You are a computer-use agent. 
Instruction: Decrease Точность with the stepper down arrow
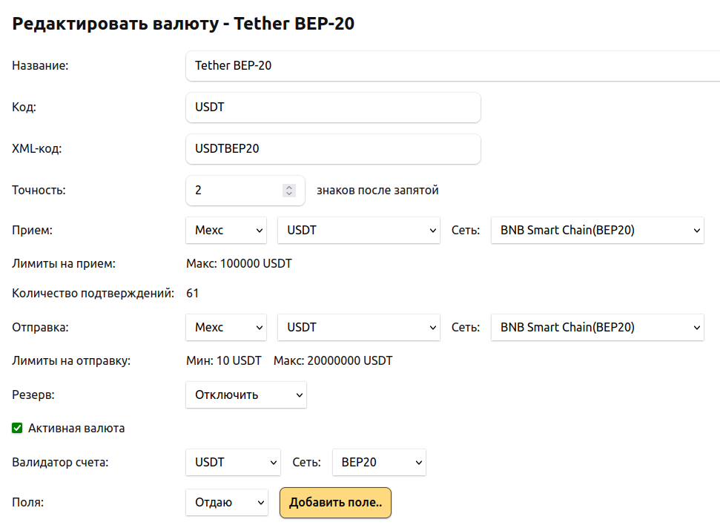pos(289,194)
